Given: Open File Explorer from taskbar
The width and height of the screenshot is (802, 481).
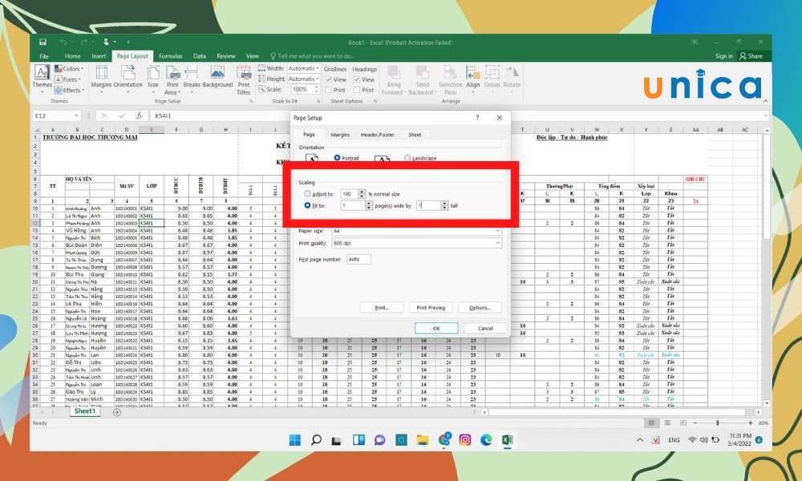Looking at the screenshot, I should tap(423, 440).
